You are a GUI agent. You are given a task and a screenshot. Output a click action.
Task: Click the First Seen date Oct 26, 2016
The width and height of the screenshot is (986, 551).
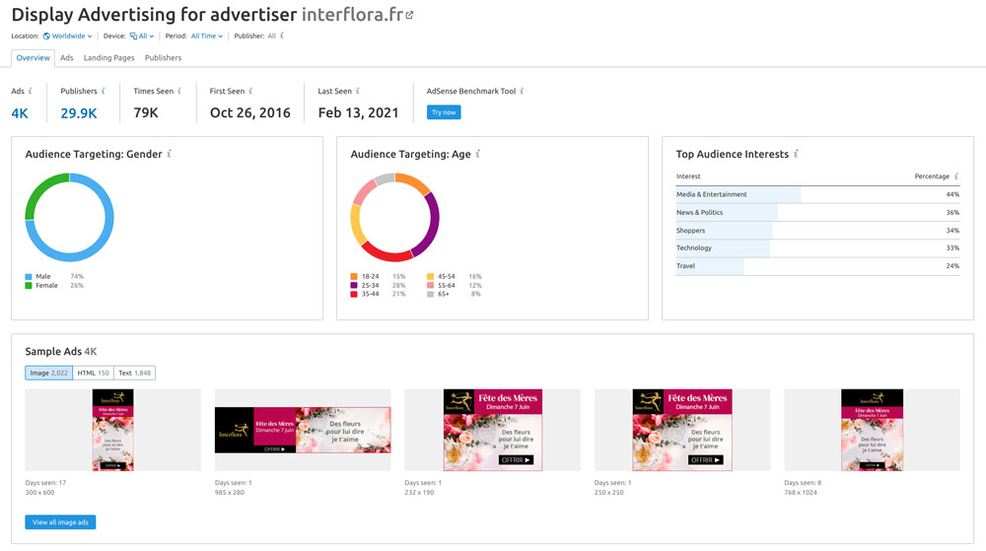[x=250, y=113]
